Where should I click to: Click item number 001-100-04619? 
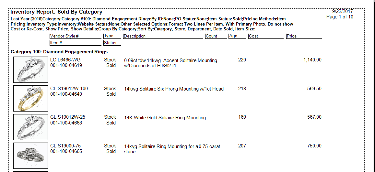click(x=66, y=65)
